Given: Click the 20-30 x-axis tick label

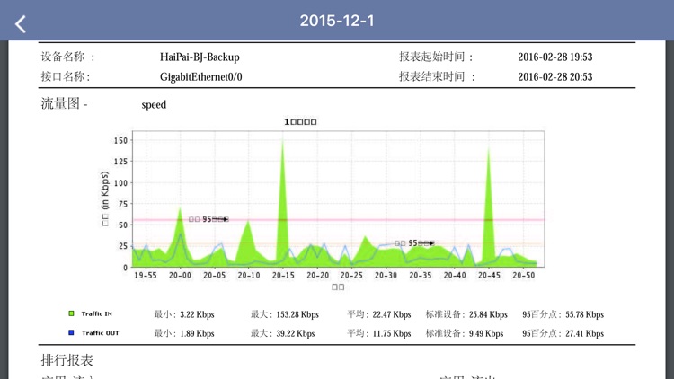Looking at the screenshot, I should pyautogui.click(x=386, y=275).
